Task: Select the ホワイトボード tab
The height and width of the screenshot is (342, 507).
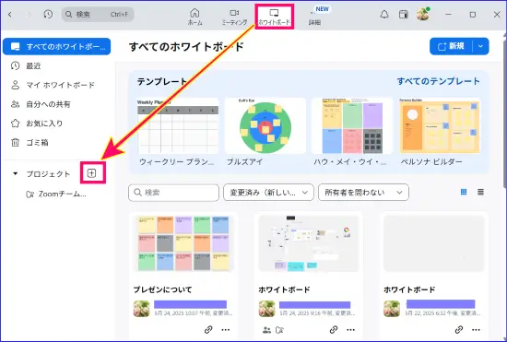Action: (x=274, y=18)
